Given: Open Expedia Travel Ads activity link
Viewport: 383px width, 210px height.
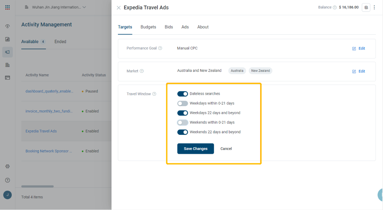Looking at the screenshot, I should tap(41, 131).
